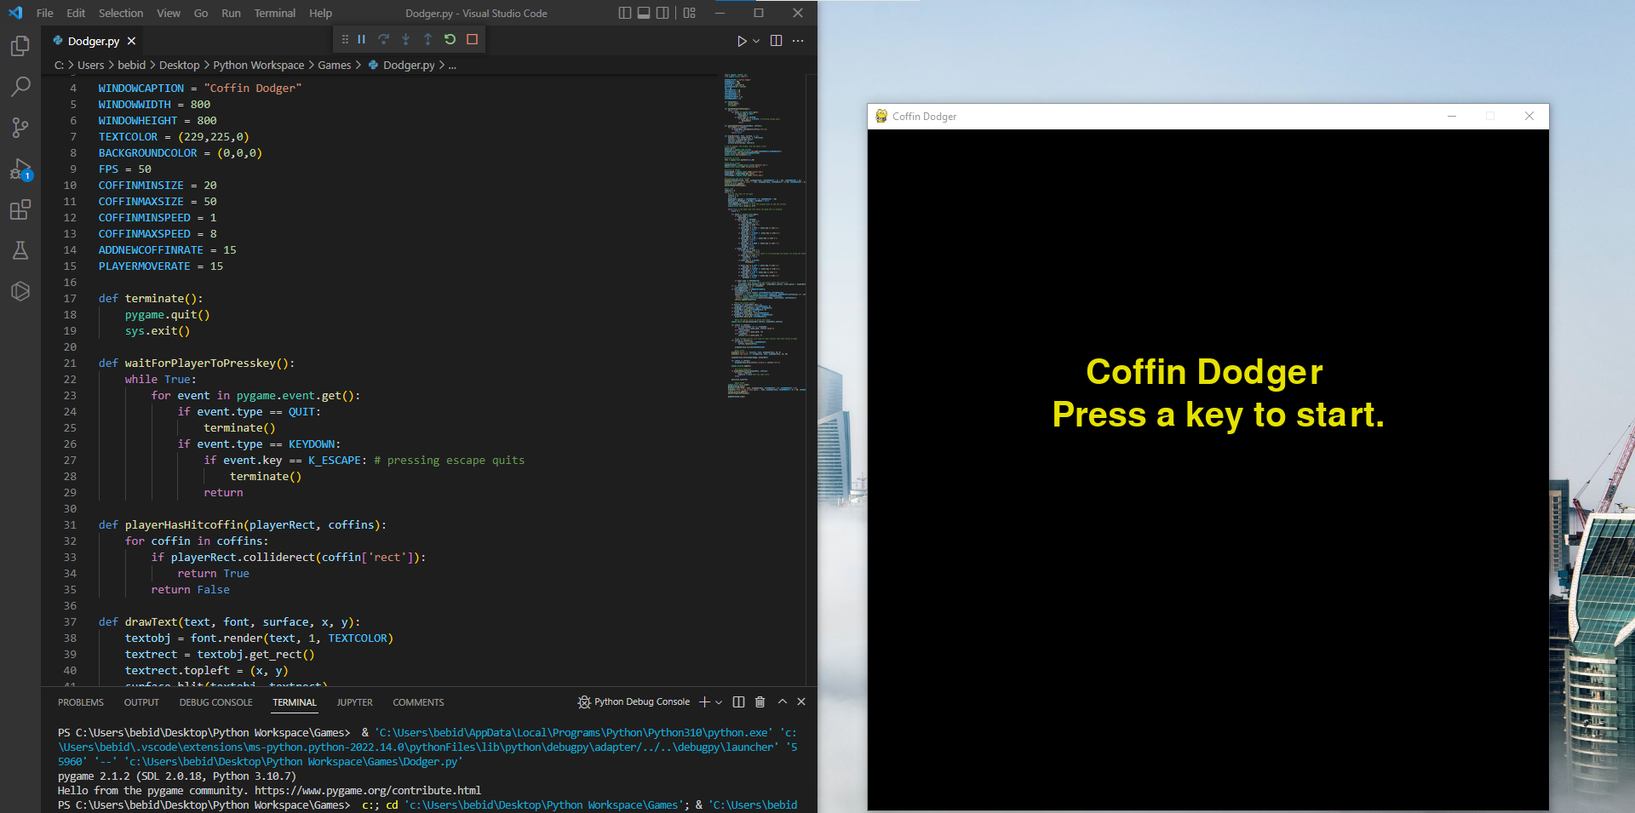This screenshot has height=813, width=1635.
Task: Split the current terminal
Action: [x=737, y=701]
